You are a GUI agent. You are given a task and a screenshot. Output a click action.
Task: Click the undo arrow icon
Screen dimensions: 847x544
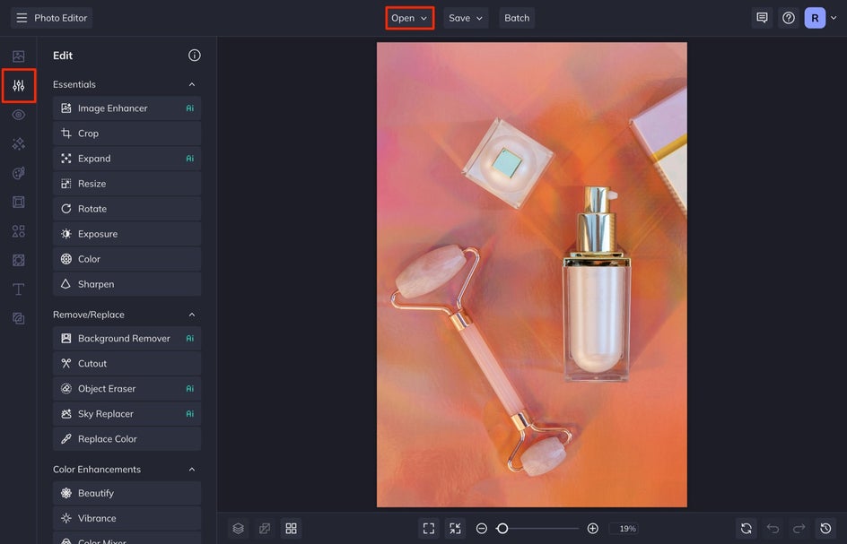[x=773, y=529]
